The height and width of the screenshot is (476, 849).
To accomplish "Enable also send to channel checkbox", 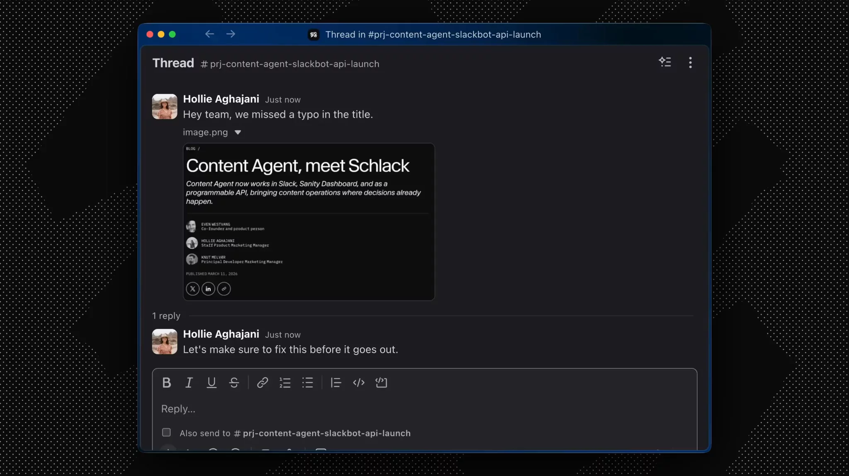I will 166,433.
